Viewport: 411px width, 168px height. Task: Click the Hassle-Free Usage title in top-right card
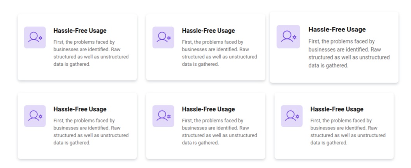tap(337, 30)
